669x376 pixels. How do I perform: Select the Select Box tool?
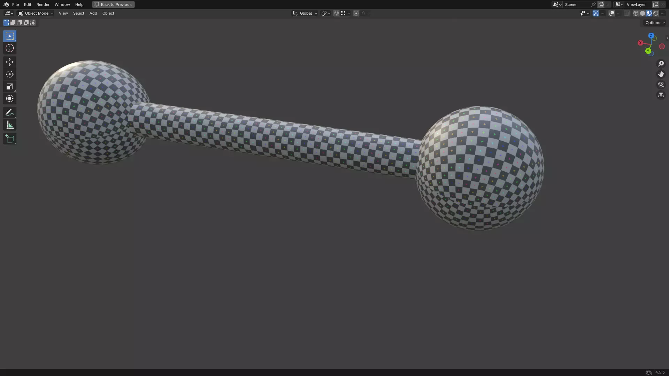[10, 36]
